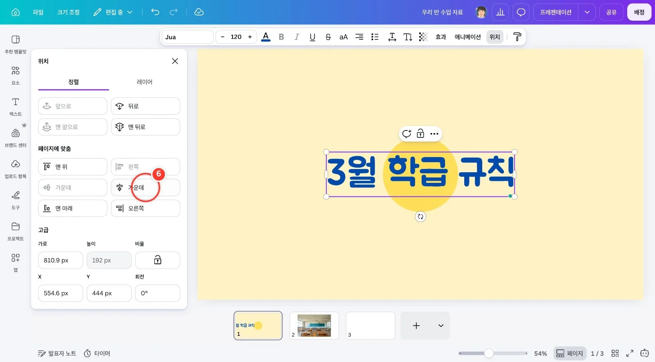This screenshot has width=655, height=362.
Task: Open the 업로드 항목 sidebar
Action: (16, 169)
